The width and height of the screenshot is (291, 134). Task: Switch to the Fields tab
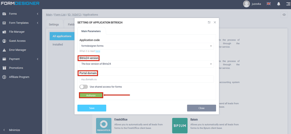[71, 25]
